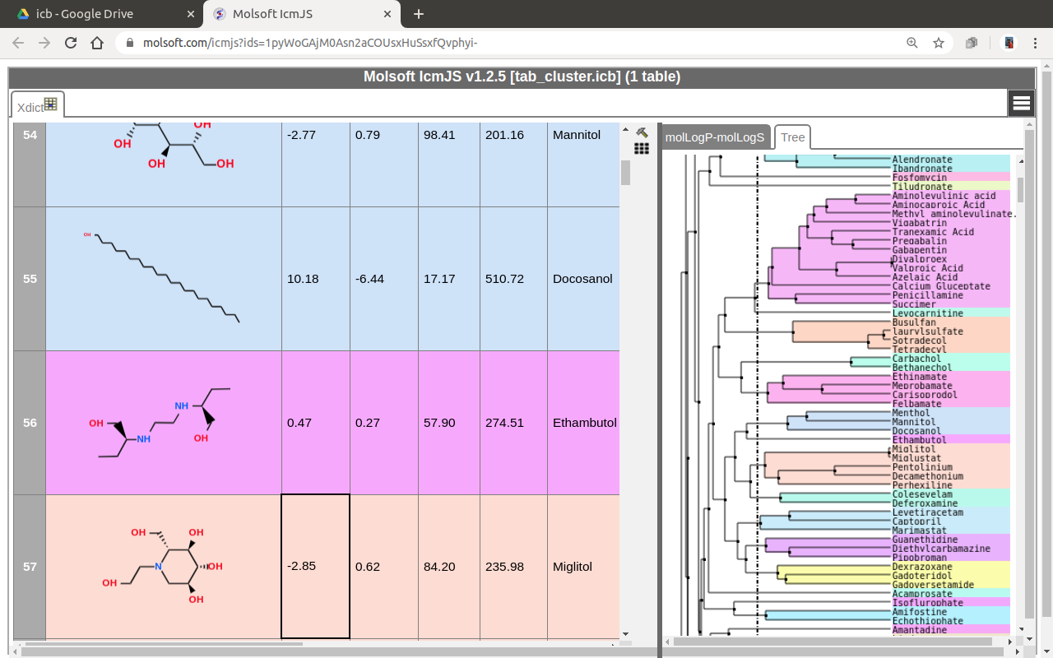Reload the page with browser refresh icon
This screenshot has width=1053, height=658.
click(x=71, y=43)
